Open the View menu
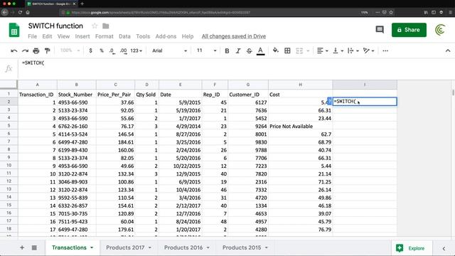 (63, 36)
